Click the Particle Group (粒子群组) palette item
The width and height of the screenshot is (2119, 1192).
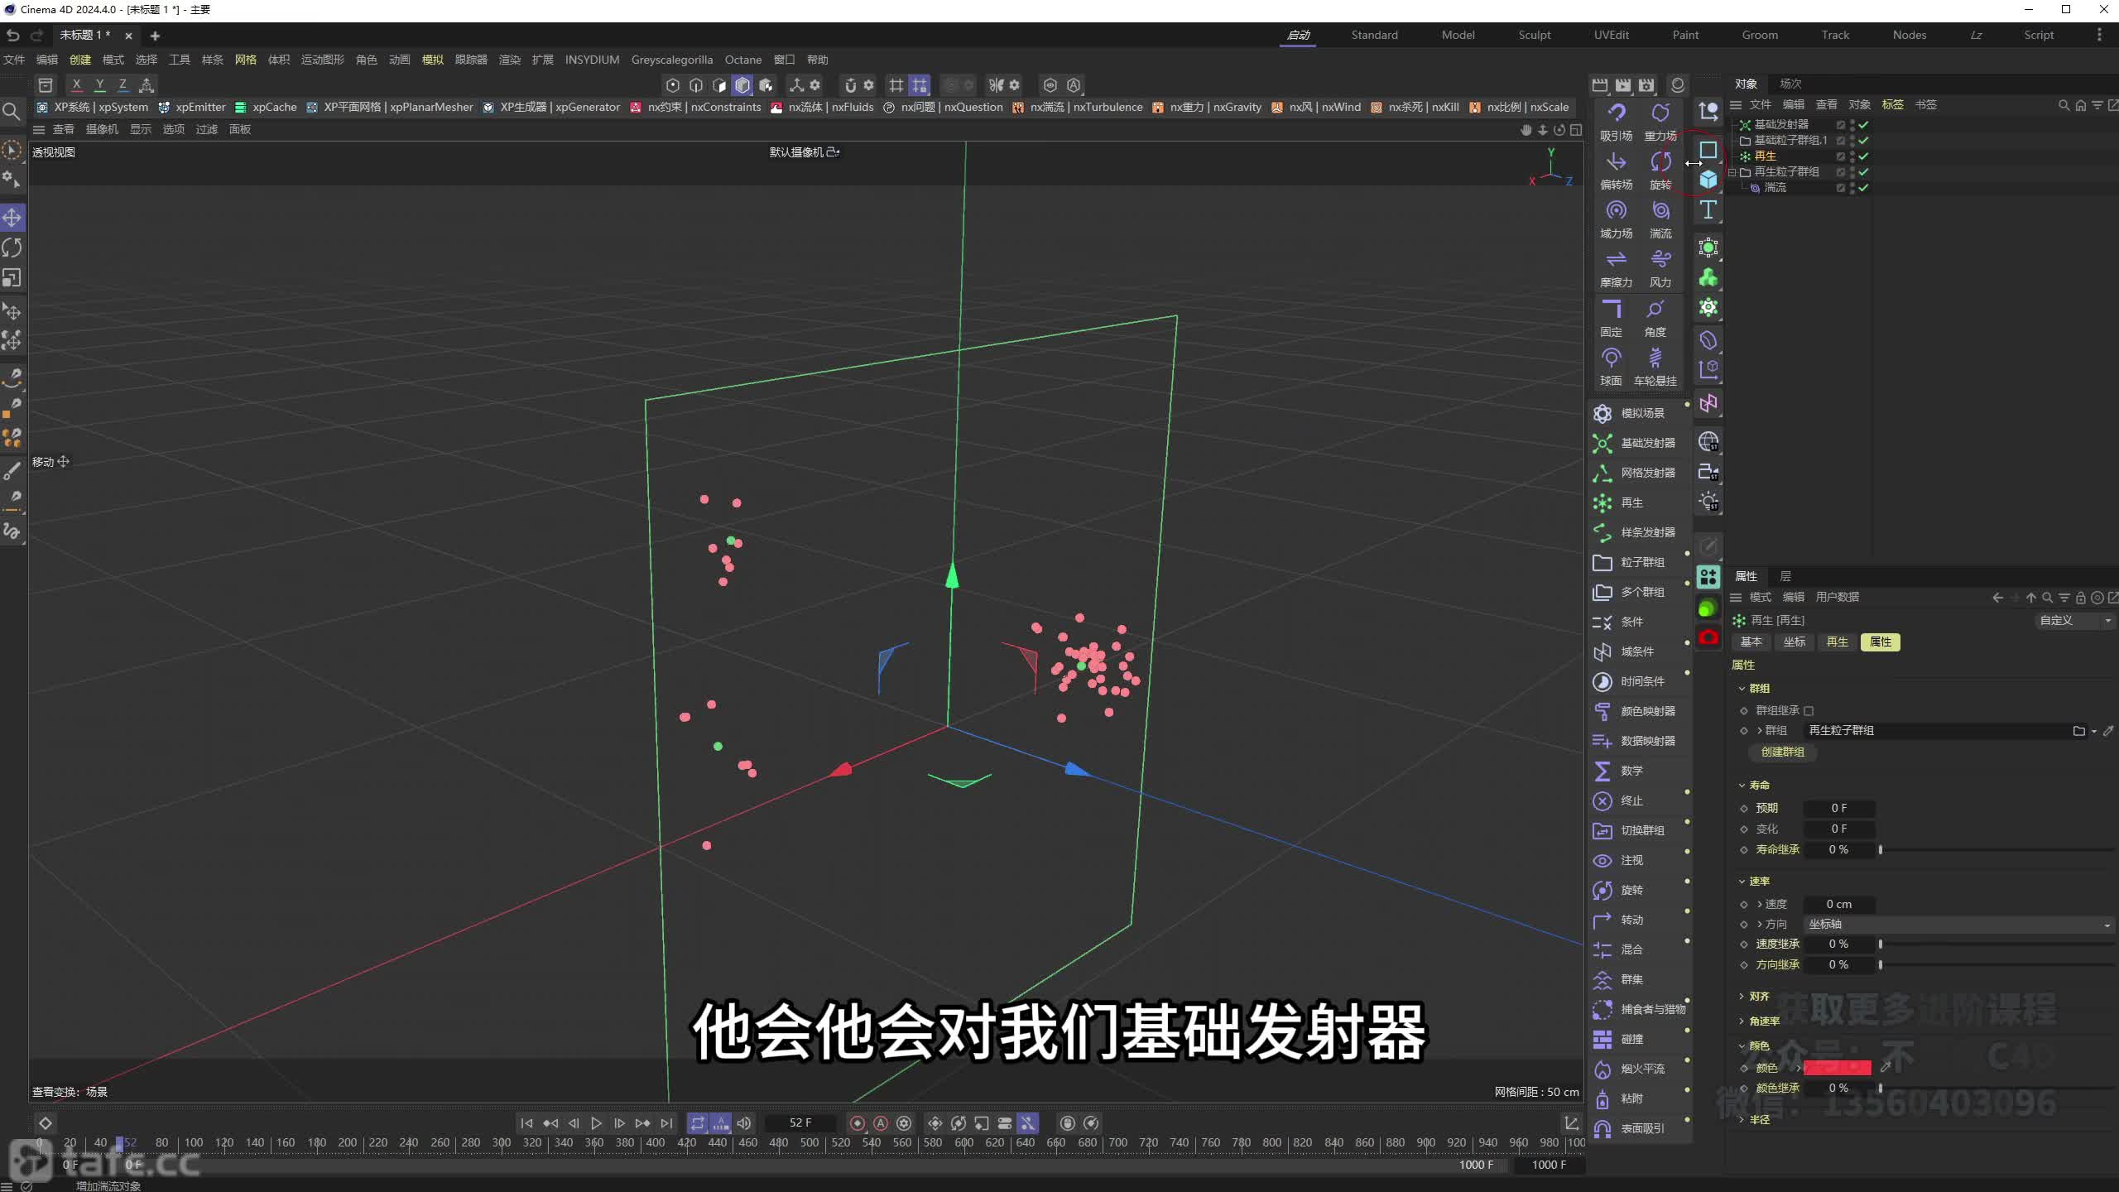pos(1637,562)
